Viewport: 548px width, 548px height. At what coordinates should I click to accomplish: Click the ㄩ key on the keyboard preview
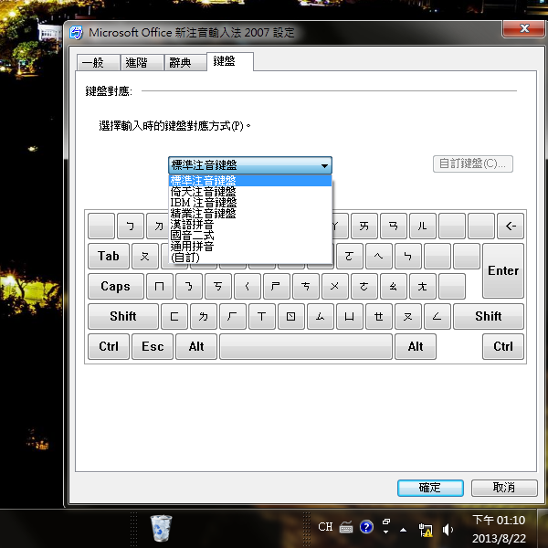350,316
